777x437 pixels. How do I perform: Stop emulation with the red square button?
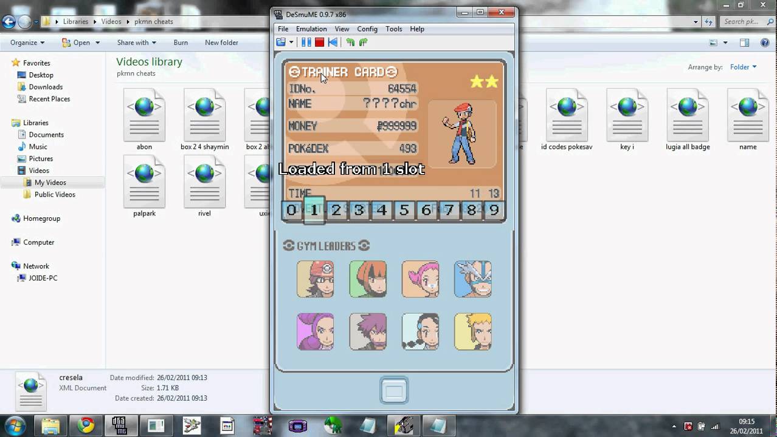[x=319, y=42]
